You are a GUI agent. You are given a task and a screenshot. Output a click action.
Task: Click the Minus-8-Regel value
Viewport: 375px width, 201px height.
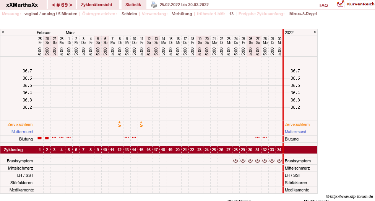[x=303, y=14]
